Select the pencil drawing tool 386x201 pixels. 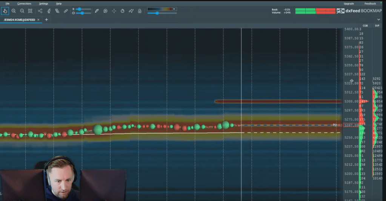click(97, 11)
